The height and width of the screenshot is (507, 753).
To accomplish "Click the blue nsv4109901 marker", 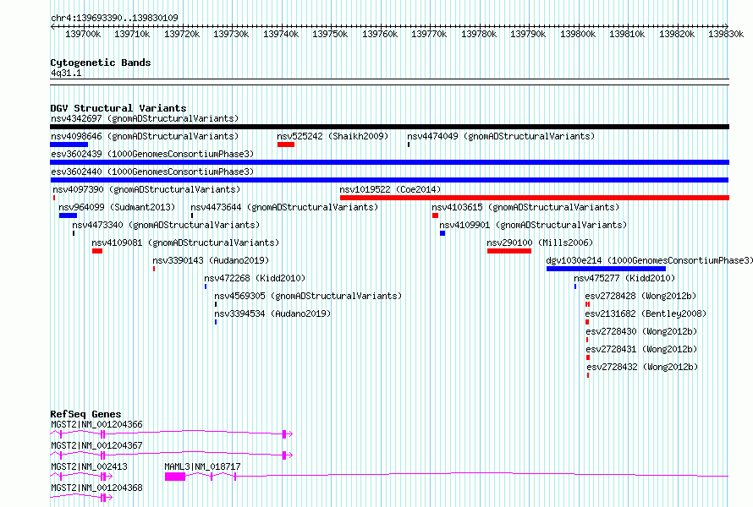I will pos(442,233).
